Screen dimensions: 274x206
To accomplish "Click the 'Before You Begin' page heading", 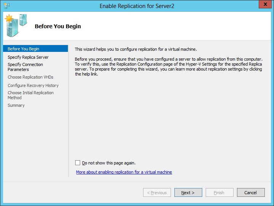I will tap(58, 26).
